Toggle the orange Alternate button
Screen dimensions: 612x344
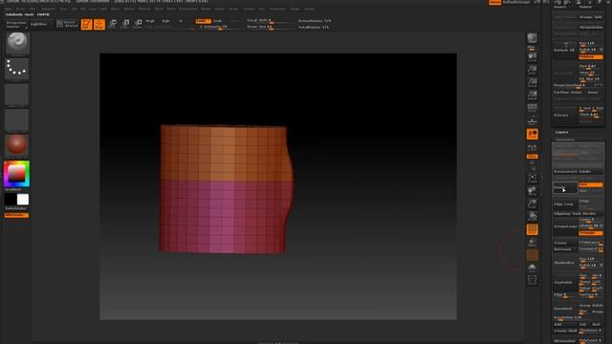click(16, 215)
